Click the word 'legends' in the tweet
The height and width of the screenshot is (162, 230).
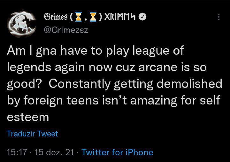coord(29,67)
